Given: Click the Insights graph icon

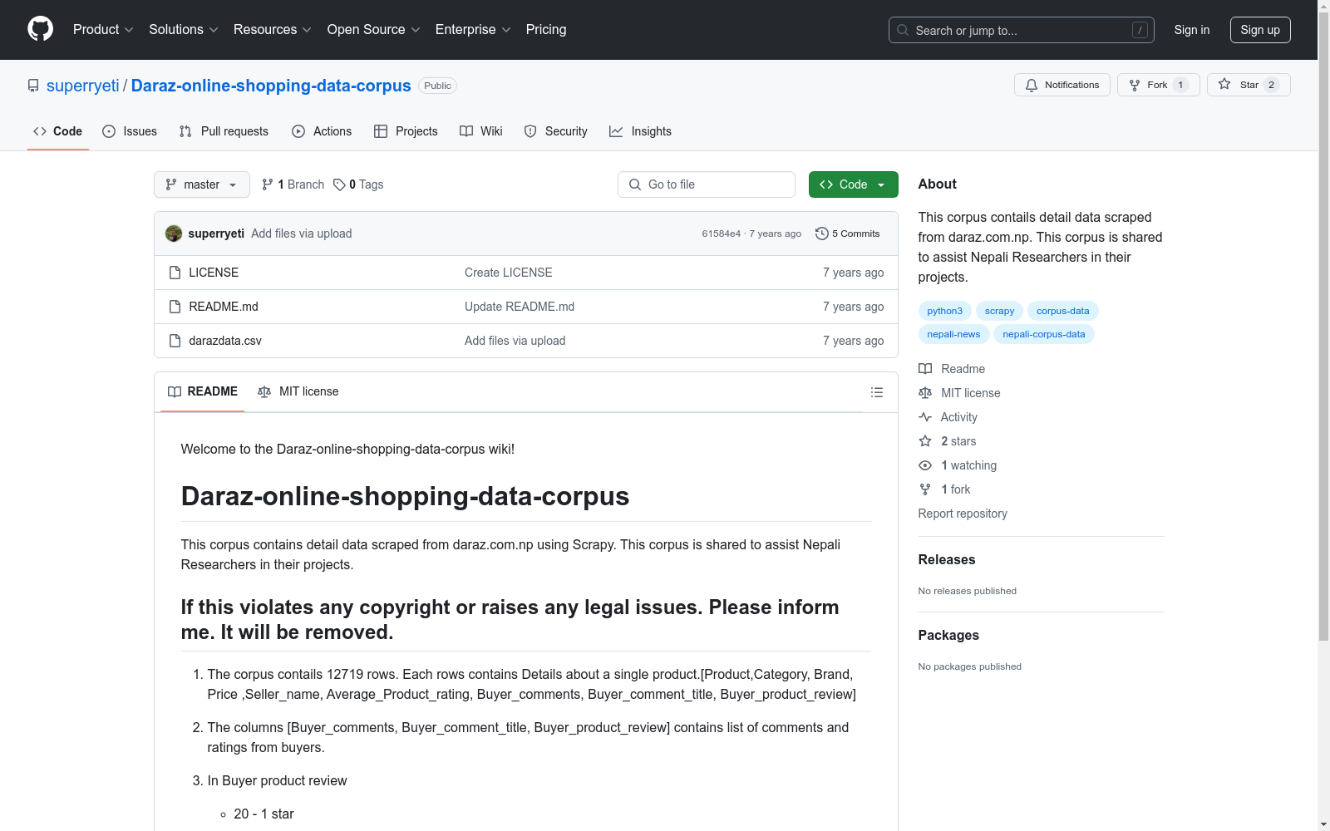Looking at the screenshot, I should coord(616,131).
